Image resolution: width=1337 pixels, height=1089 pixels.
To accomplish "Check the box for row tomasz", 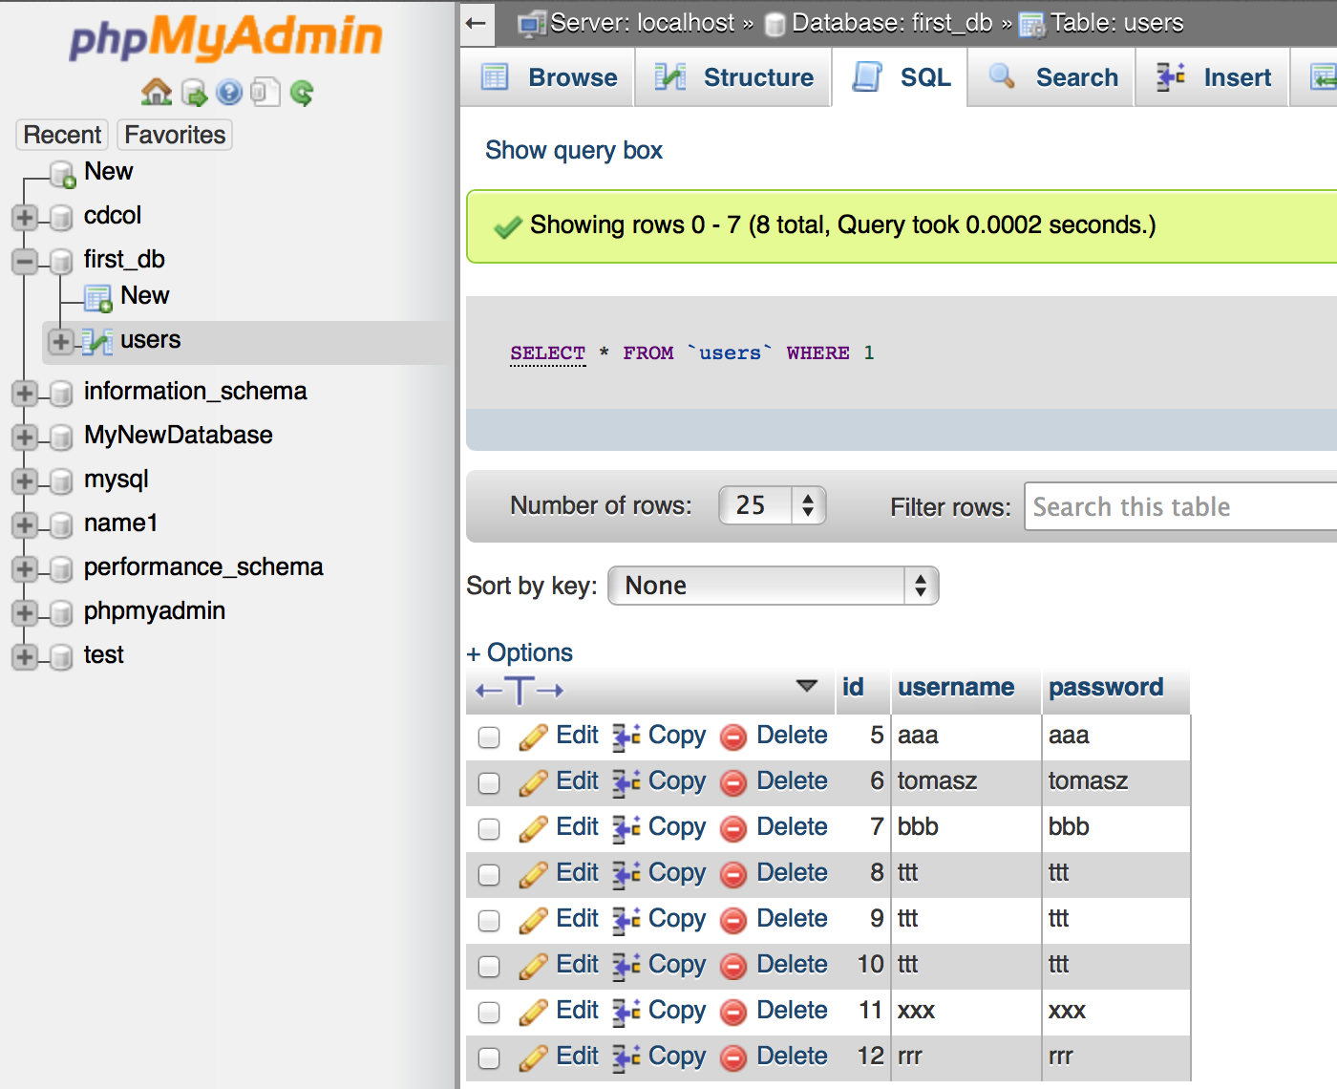I will [489, 783].
